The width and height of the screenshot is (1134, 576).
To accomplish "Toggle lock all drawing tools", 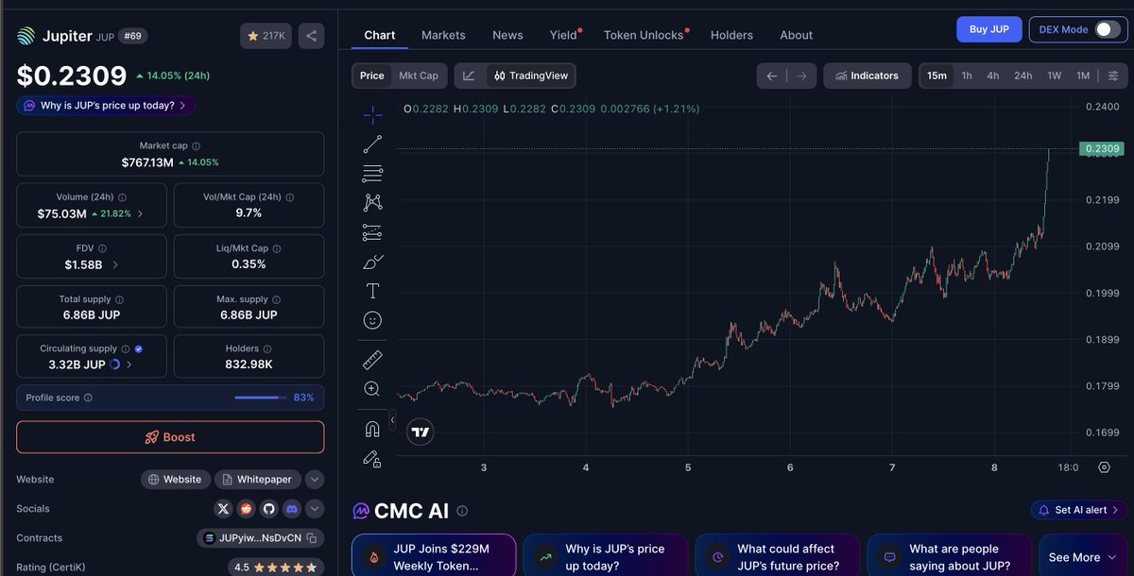I will (372, 459).
